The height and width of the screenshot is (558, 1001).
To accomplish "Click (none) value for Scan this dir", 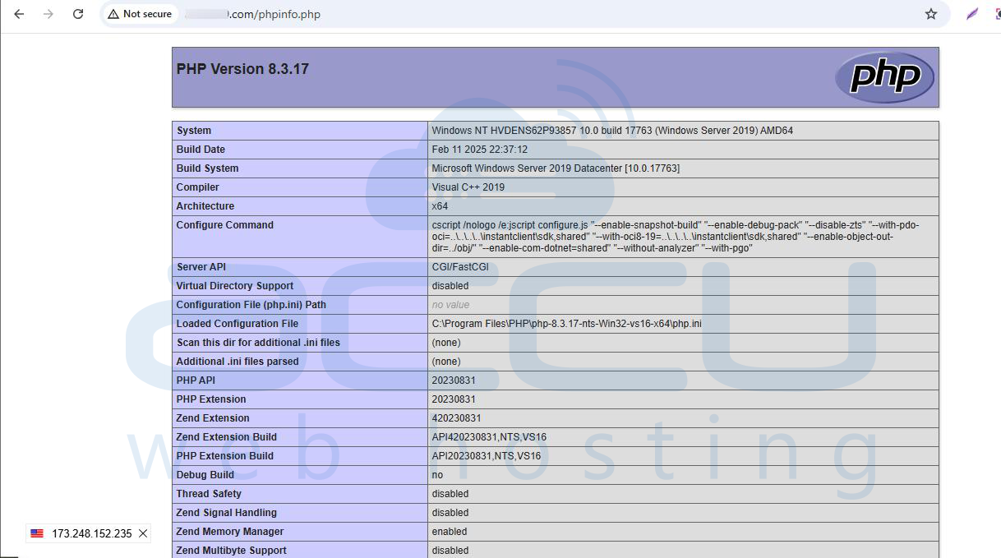I will [x=446, y=343].
